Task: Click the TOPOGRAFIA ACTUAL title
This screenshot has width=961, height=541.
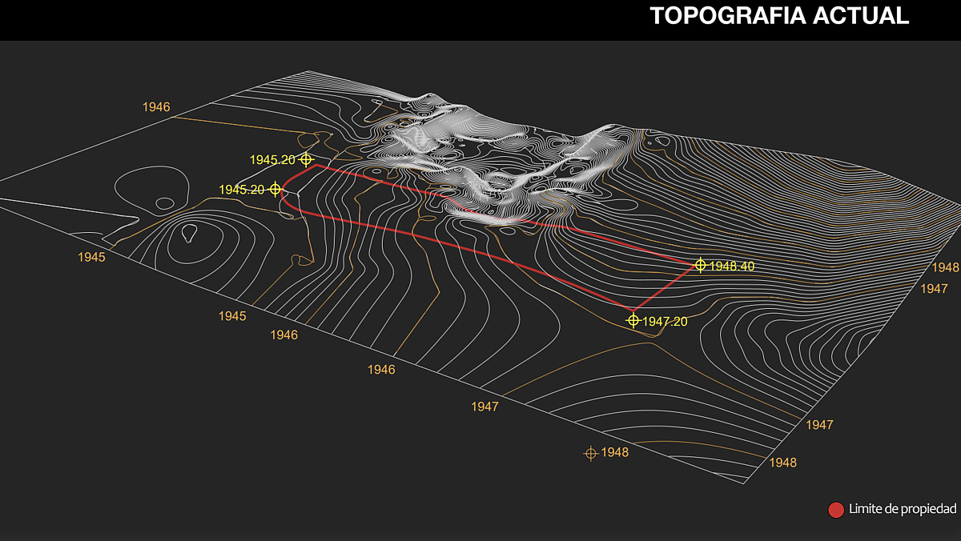Action: click(779, 16)
